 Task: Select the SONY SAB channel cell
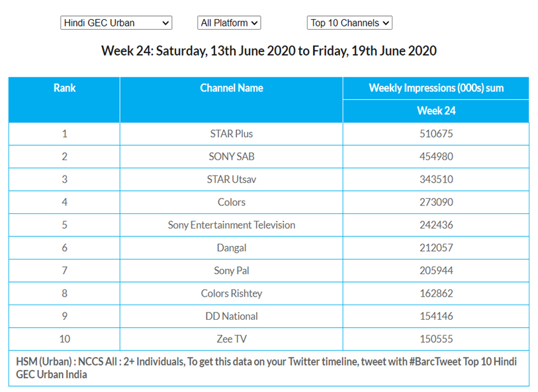pos(232,156)
